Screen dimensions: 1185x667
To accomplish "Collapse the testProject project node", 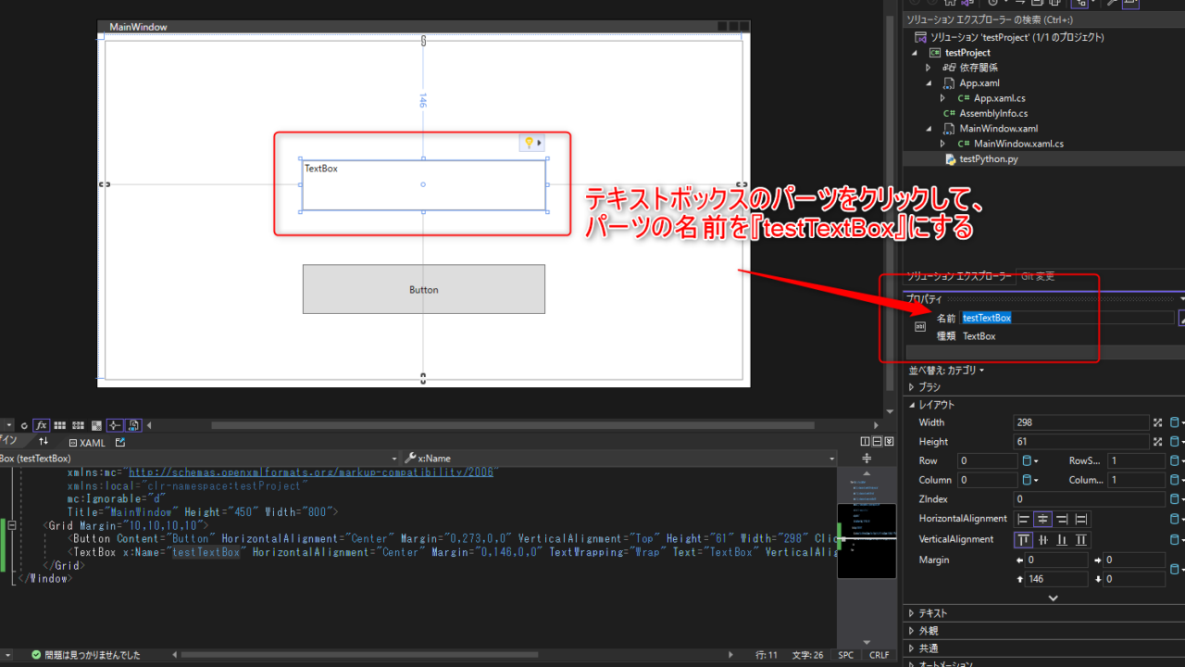I will pos(916,53).
